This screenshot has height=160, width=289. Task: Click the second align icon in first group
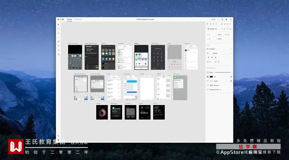tap(210, 24)
